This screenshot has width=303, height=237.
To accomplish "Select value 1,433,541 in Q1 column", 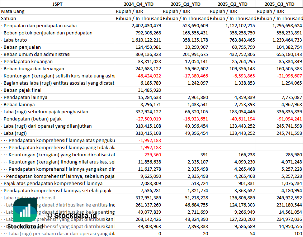I will [198, 104].
